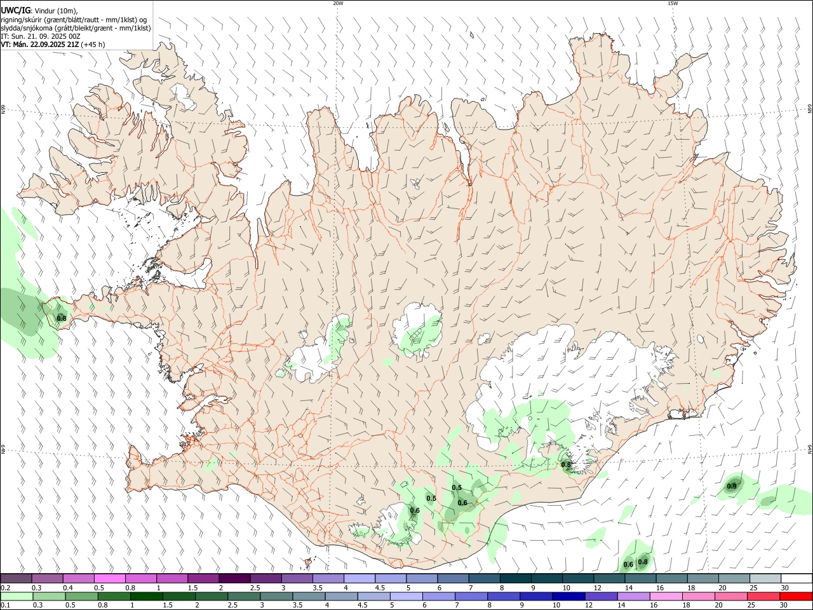Click the 20W longitude label at top
Screen dimensions: 813x610
point(338,3)
